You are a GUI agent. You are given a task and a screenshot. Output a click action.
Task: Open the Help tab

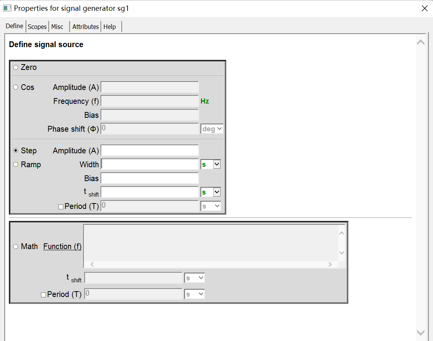110,27
